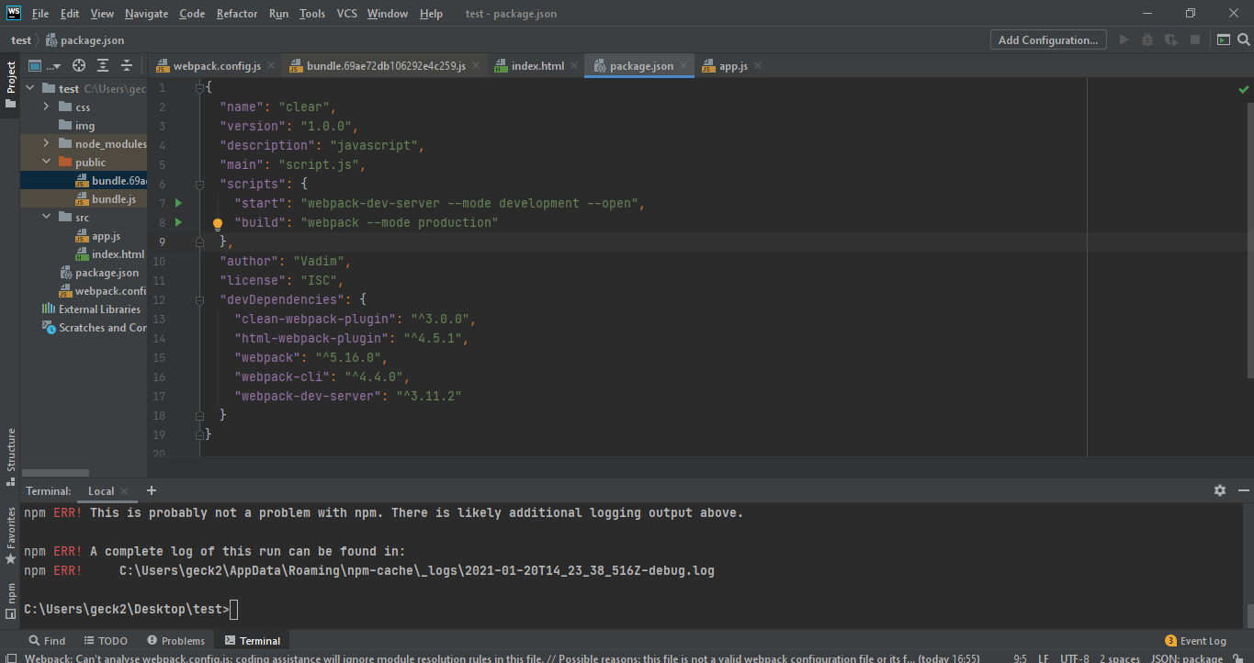Open Terminal settings gear icon
The width and height of the screenshot is (1254, 663).
[x=1220, y=490]
